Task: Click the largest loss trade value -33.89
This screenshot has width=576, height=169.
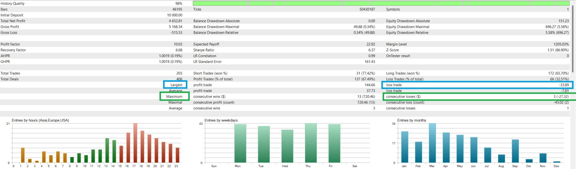Action: (564, 85)
